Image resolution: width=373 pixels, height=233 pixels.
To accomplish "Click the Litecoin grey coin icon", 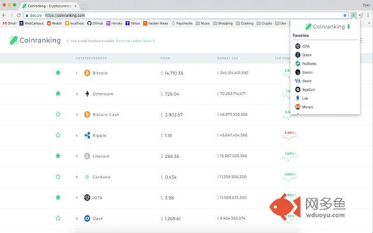I will coord(87,156).
